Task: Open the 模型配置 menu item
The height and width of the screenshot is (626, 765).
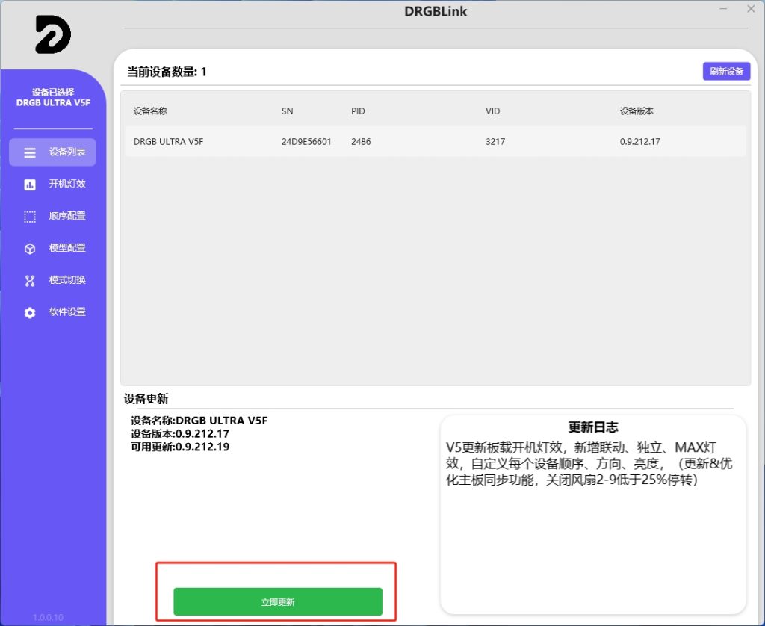Action: 53,248
